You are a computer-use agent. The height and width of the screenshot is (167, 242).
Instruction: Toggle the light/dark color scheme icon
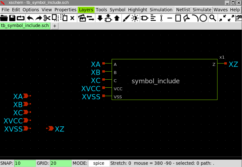point(135,18)
